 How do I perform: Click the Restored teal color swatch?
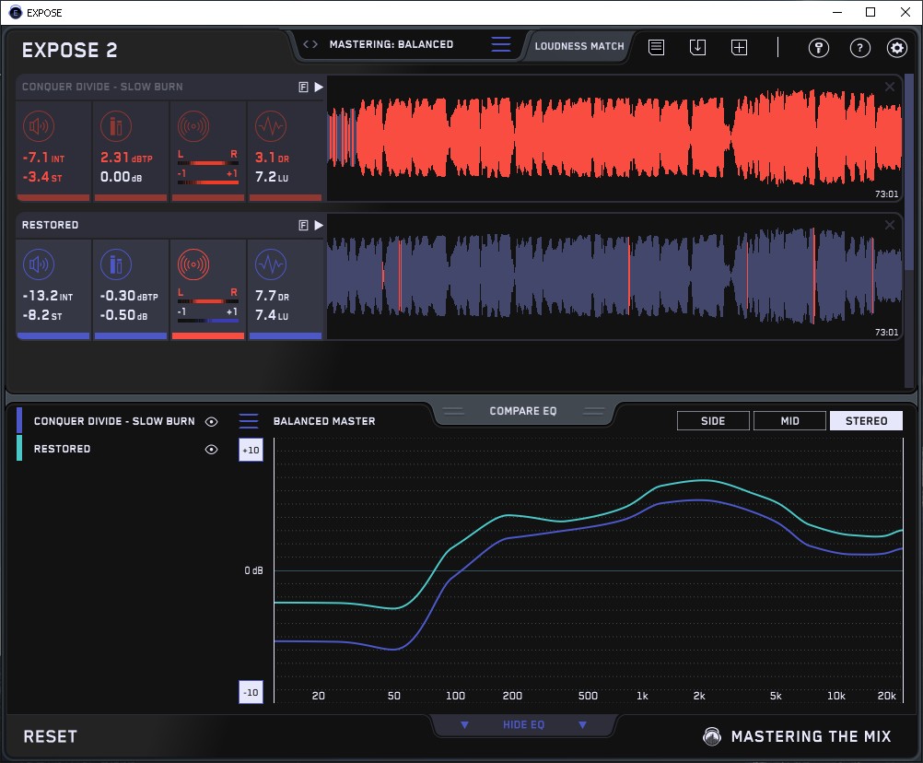19,448
